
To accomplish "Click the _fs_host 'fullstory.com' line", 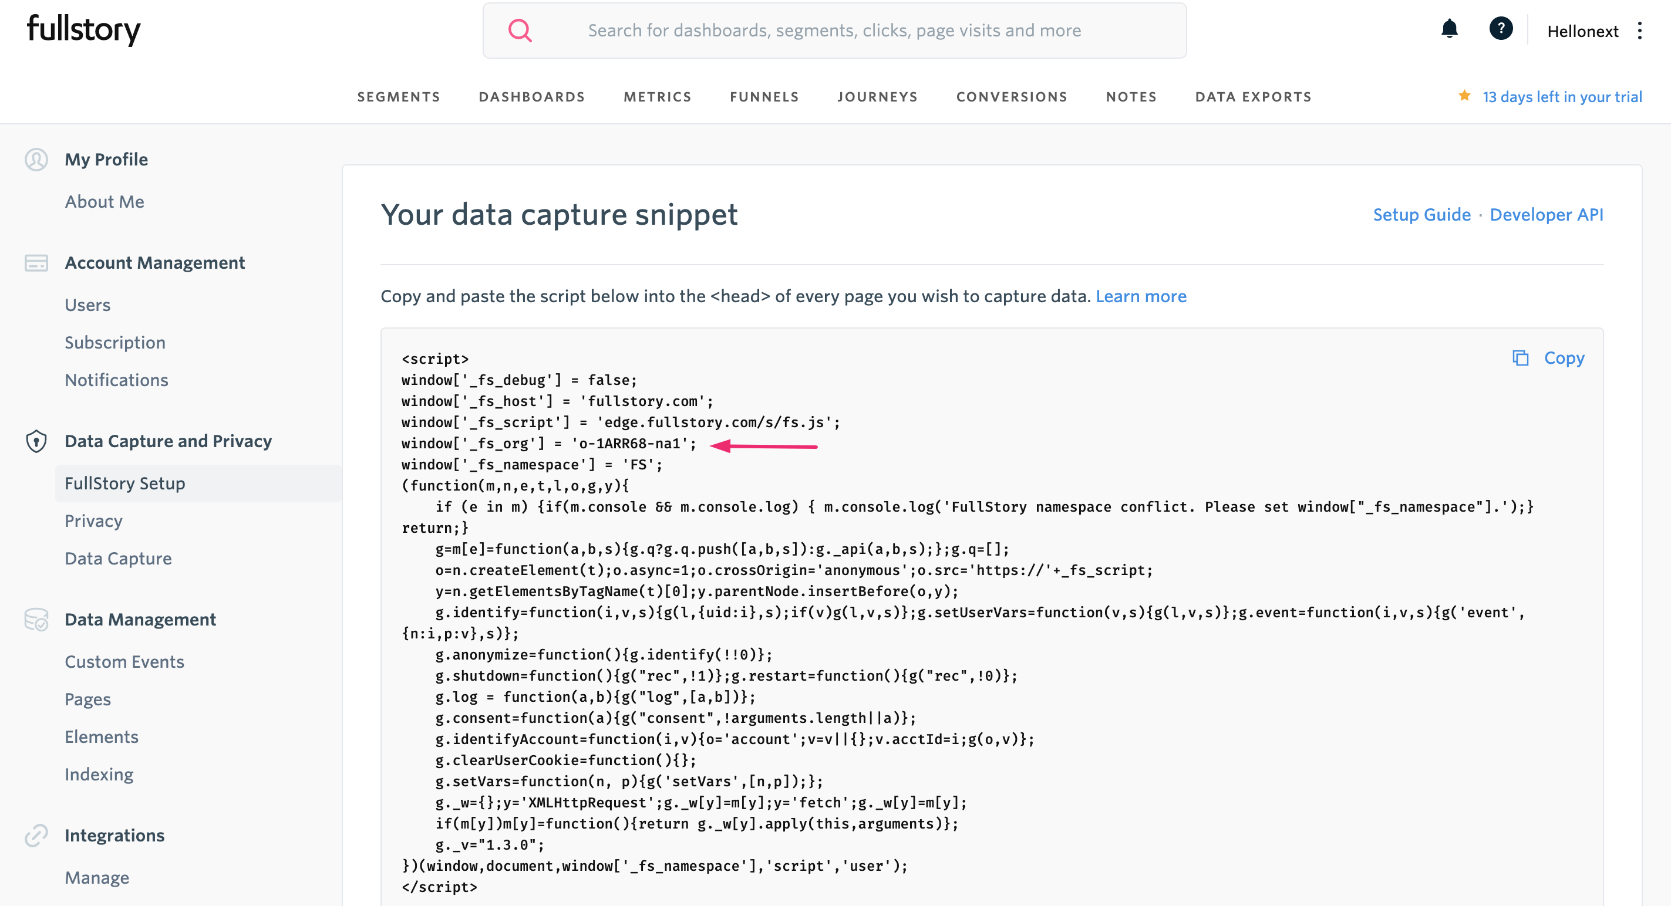I will coord(557,401).
